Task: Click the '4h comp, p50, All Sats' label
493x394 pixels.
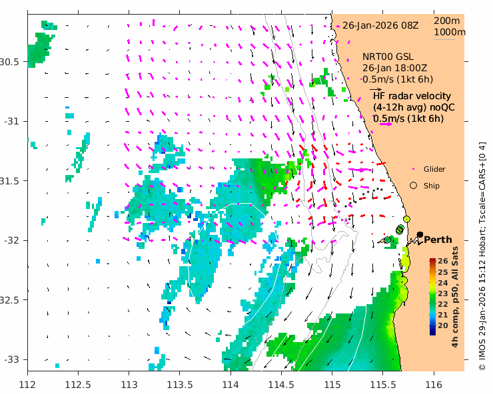Action: coord(454,297)
